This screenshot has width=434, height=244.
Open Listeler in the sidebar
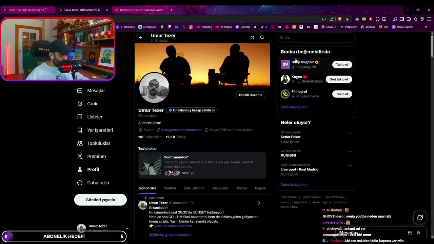90,117
